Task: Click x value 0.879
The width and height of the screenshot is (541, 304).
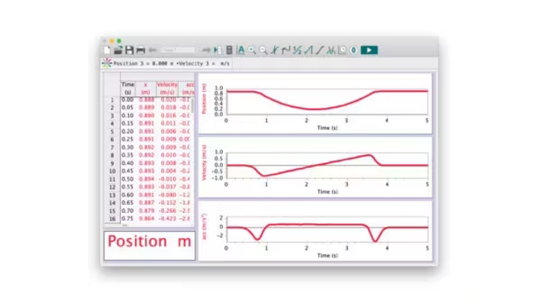Action: tap(147, 211)
